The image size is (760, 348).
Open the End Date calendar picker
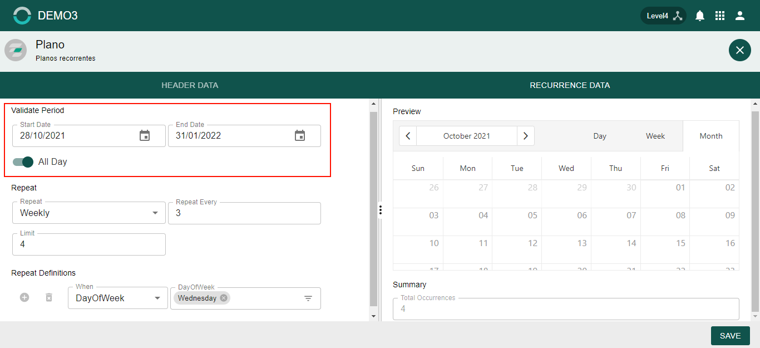pyautogui.click(x=300, y=135)
